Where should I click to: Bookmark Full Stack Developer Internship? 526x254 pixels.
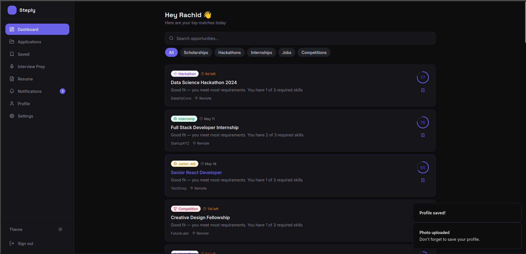point(423,135)
